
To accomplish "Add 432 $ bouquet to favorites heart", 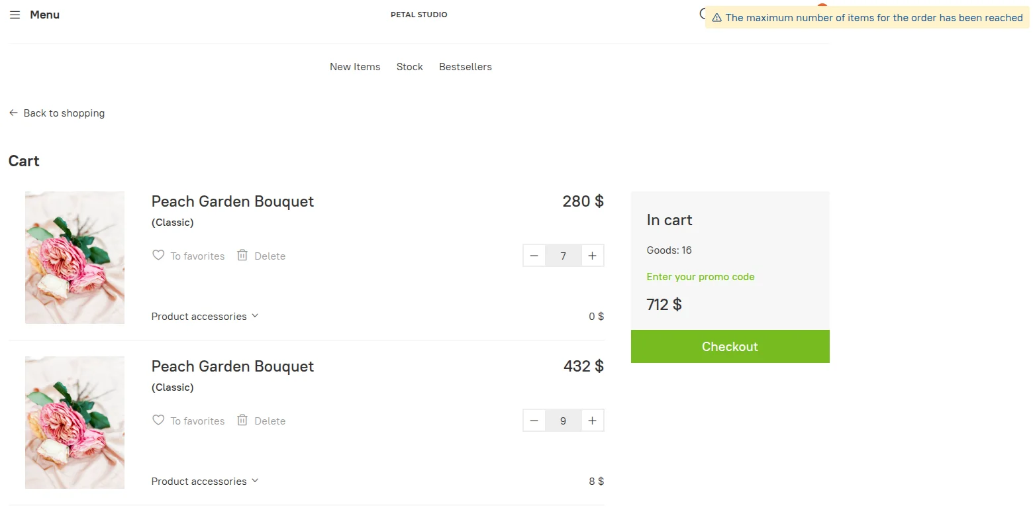I will point(158,420).
